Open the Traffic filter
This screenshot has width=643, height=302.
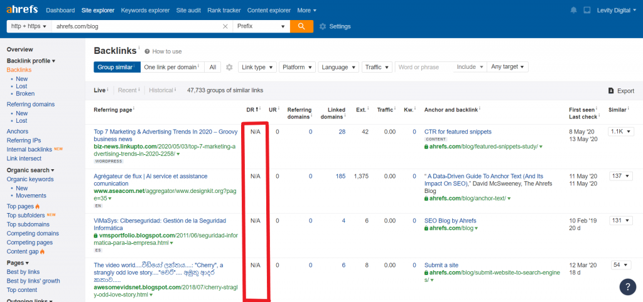click(x=377, y=67)
